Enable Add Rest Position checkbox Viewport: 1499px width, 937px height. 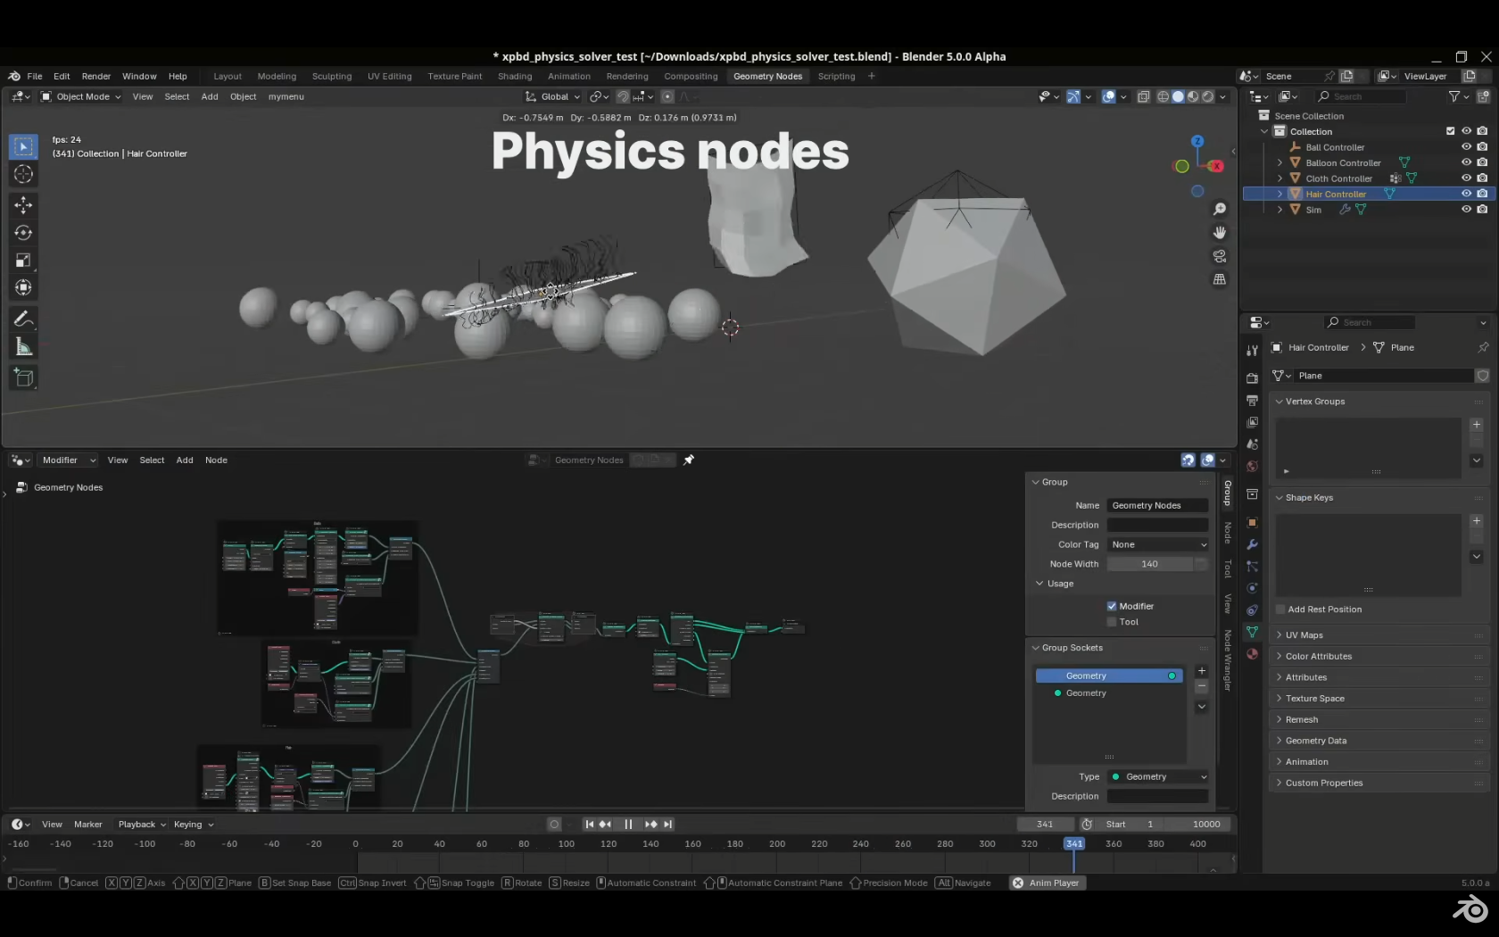[x=1280, y=609]
